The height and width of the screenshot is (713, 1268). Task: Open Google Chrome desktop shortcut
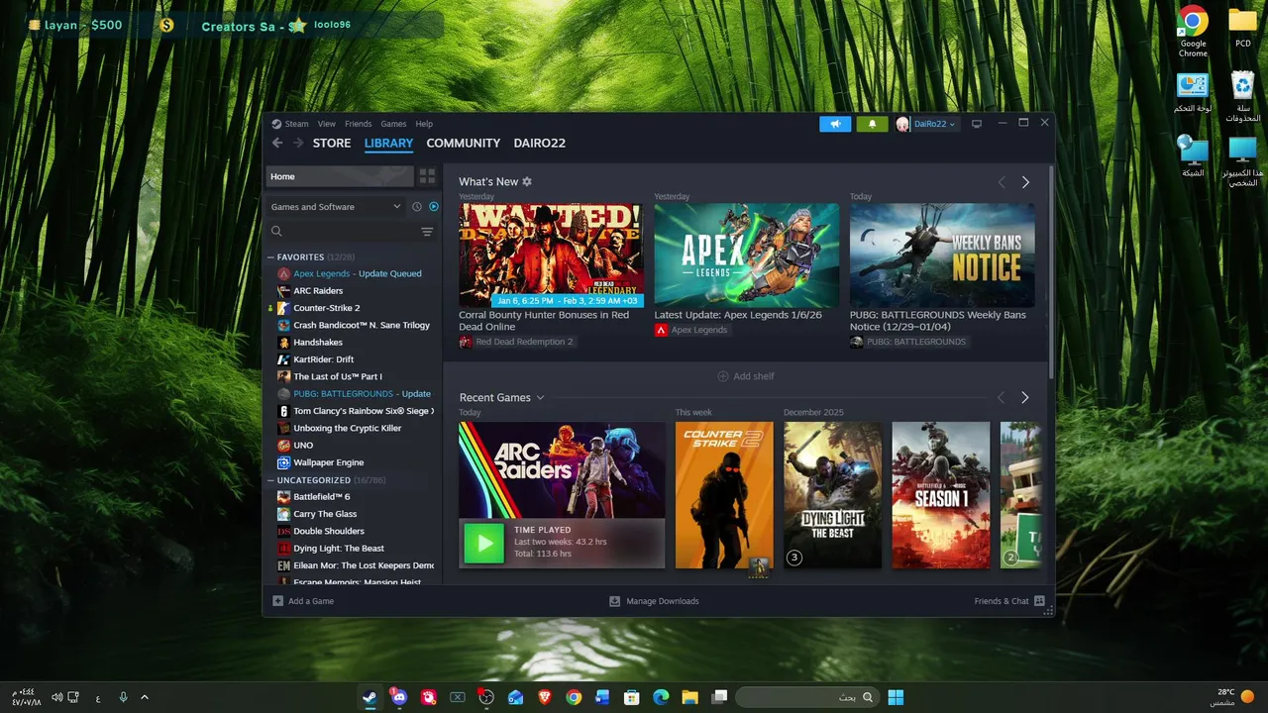point(1193,32)
